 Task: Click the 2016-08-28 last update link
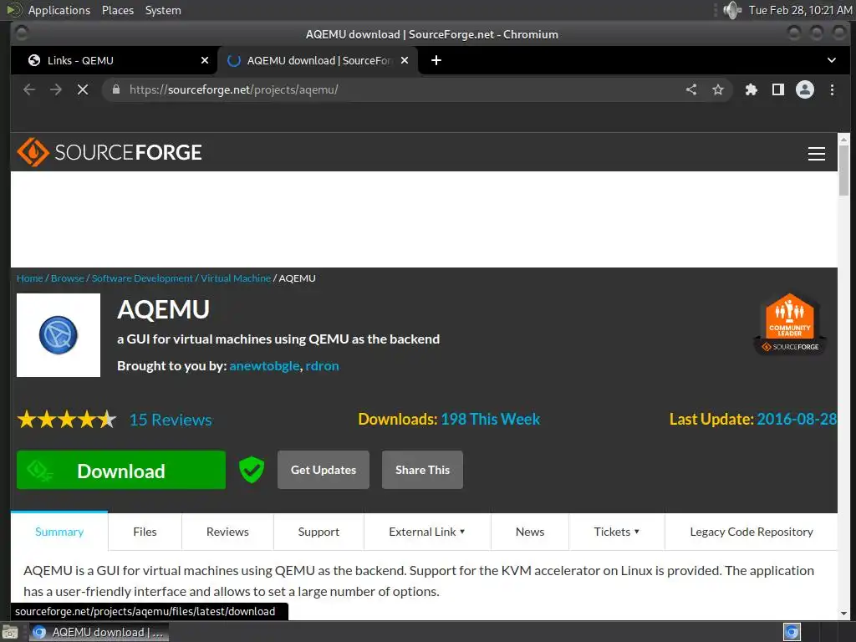coord(797,420)
